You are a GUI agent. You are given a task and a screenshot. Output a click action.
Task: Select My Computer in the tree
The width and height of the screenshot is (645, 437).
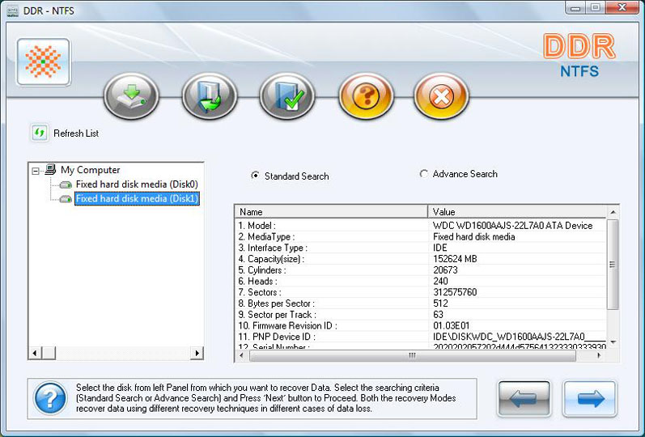90,170
